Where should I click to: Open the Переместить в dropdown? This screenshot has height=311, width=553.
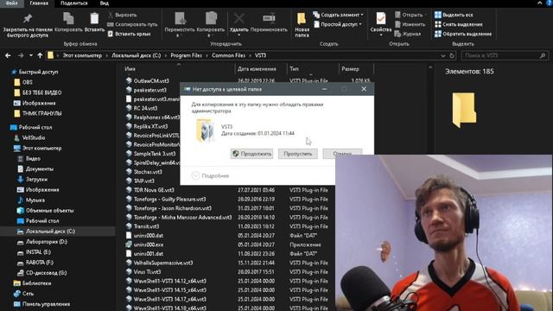pyautogui.click(x=180, y=24)
